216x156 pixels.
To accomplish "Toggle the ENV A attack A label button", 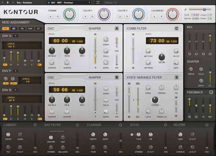I will 5,65.
